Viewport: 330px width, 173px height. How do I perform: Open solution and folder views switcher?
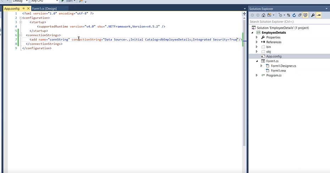tap(269, 15)
